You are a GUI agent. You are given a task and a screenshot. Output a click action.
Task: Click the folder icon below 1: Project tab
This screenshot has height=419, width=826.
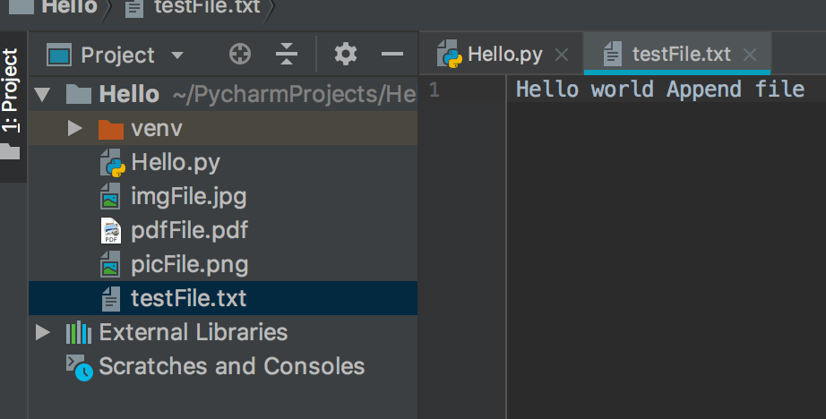[x=10, y=151]
